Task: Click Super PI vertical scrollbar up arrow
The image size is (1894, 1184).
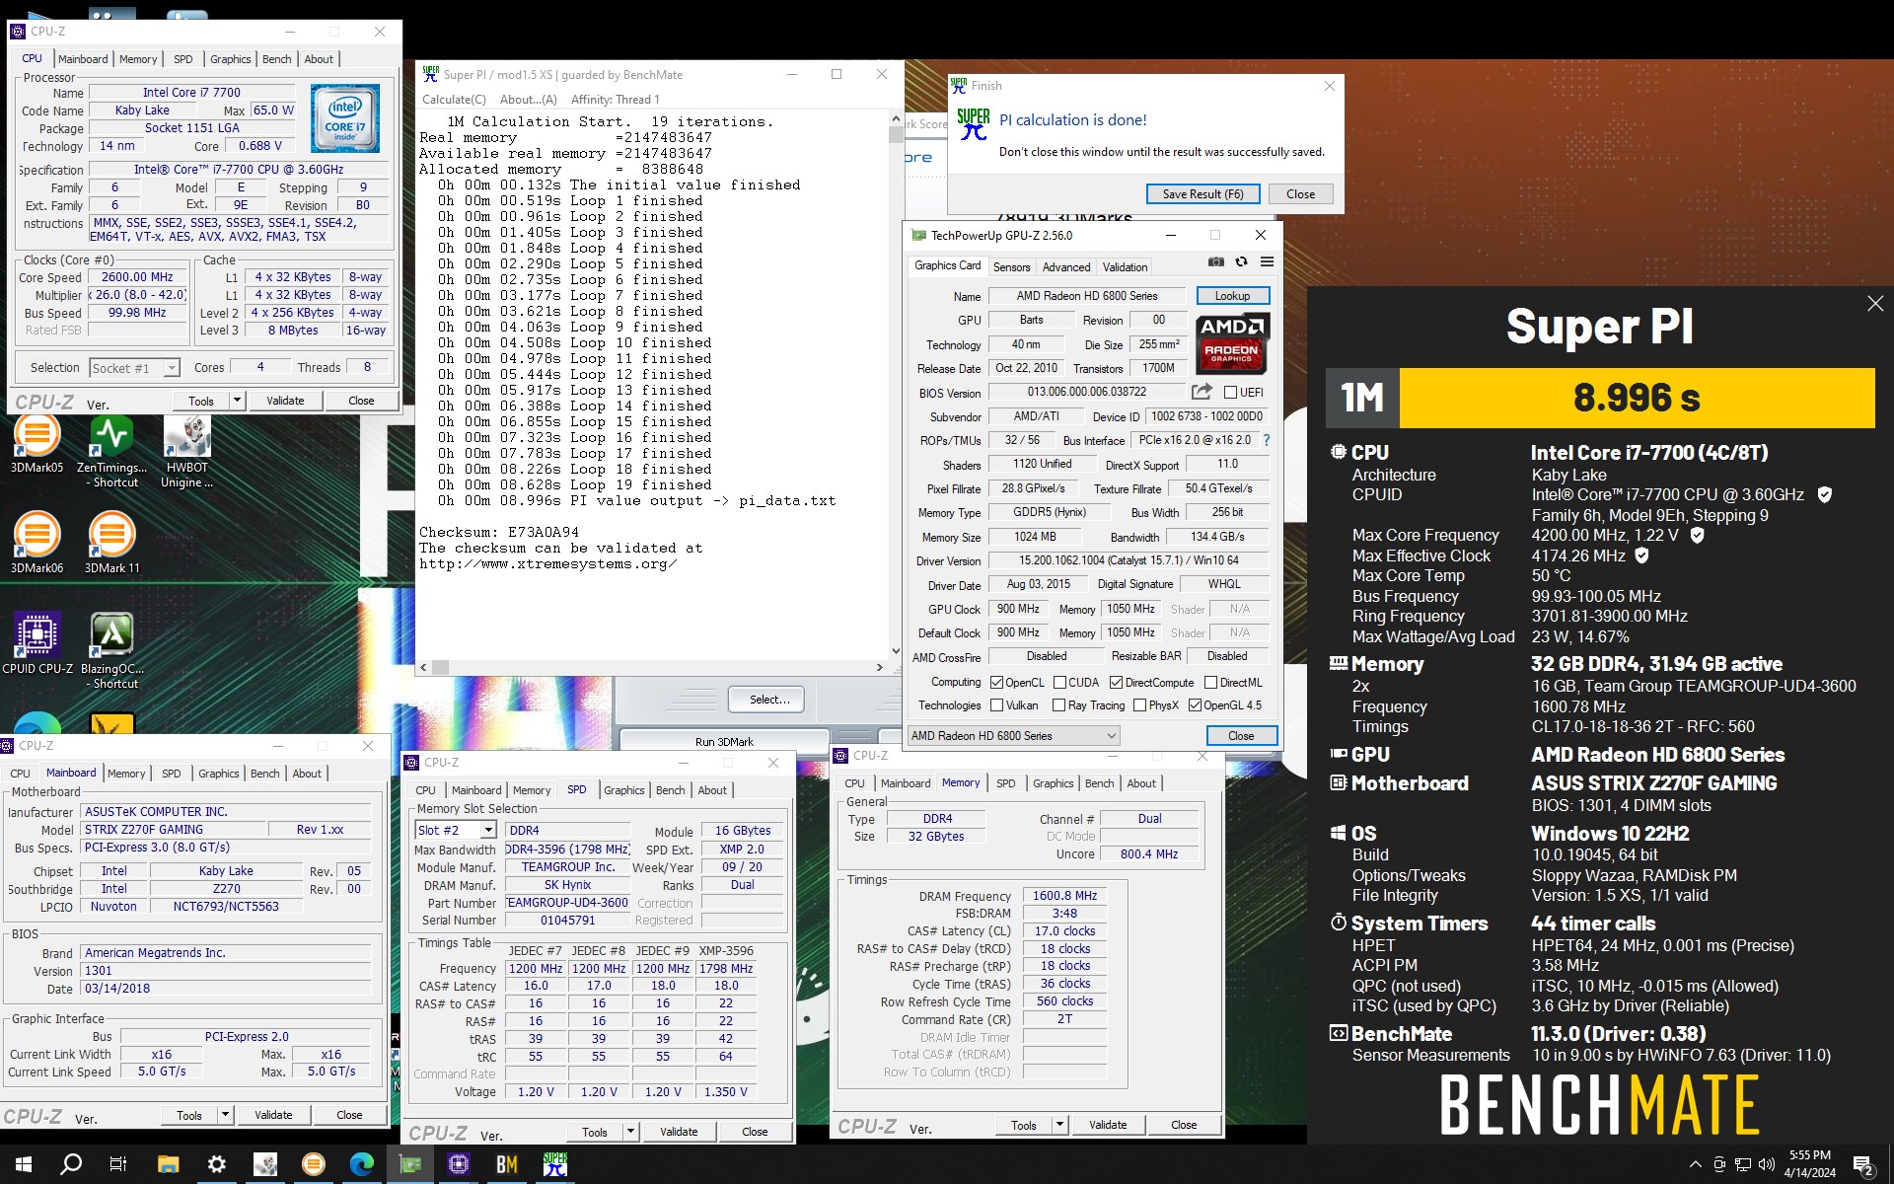Action: click(896, 117)
